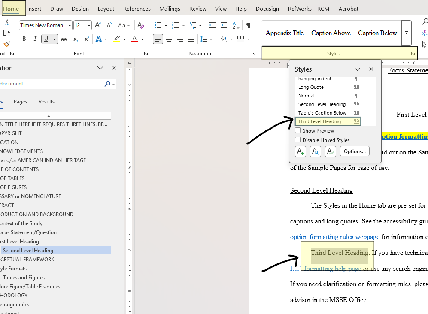Expand the line spacing dropdown
428x314 pixels.
point(212,39)
